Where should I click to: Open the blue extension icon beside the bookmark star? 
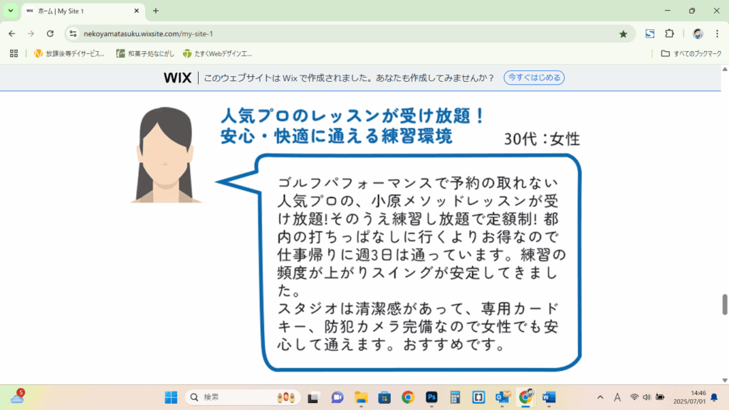pos(650,33)
